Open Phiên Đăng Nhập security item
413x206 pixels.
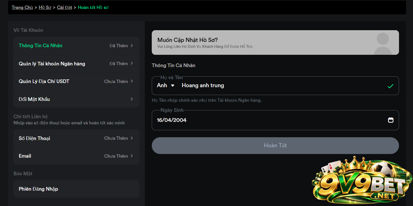coord(76,189)
